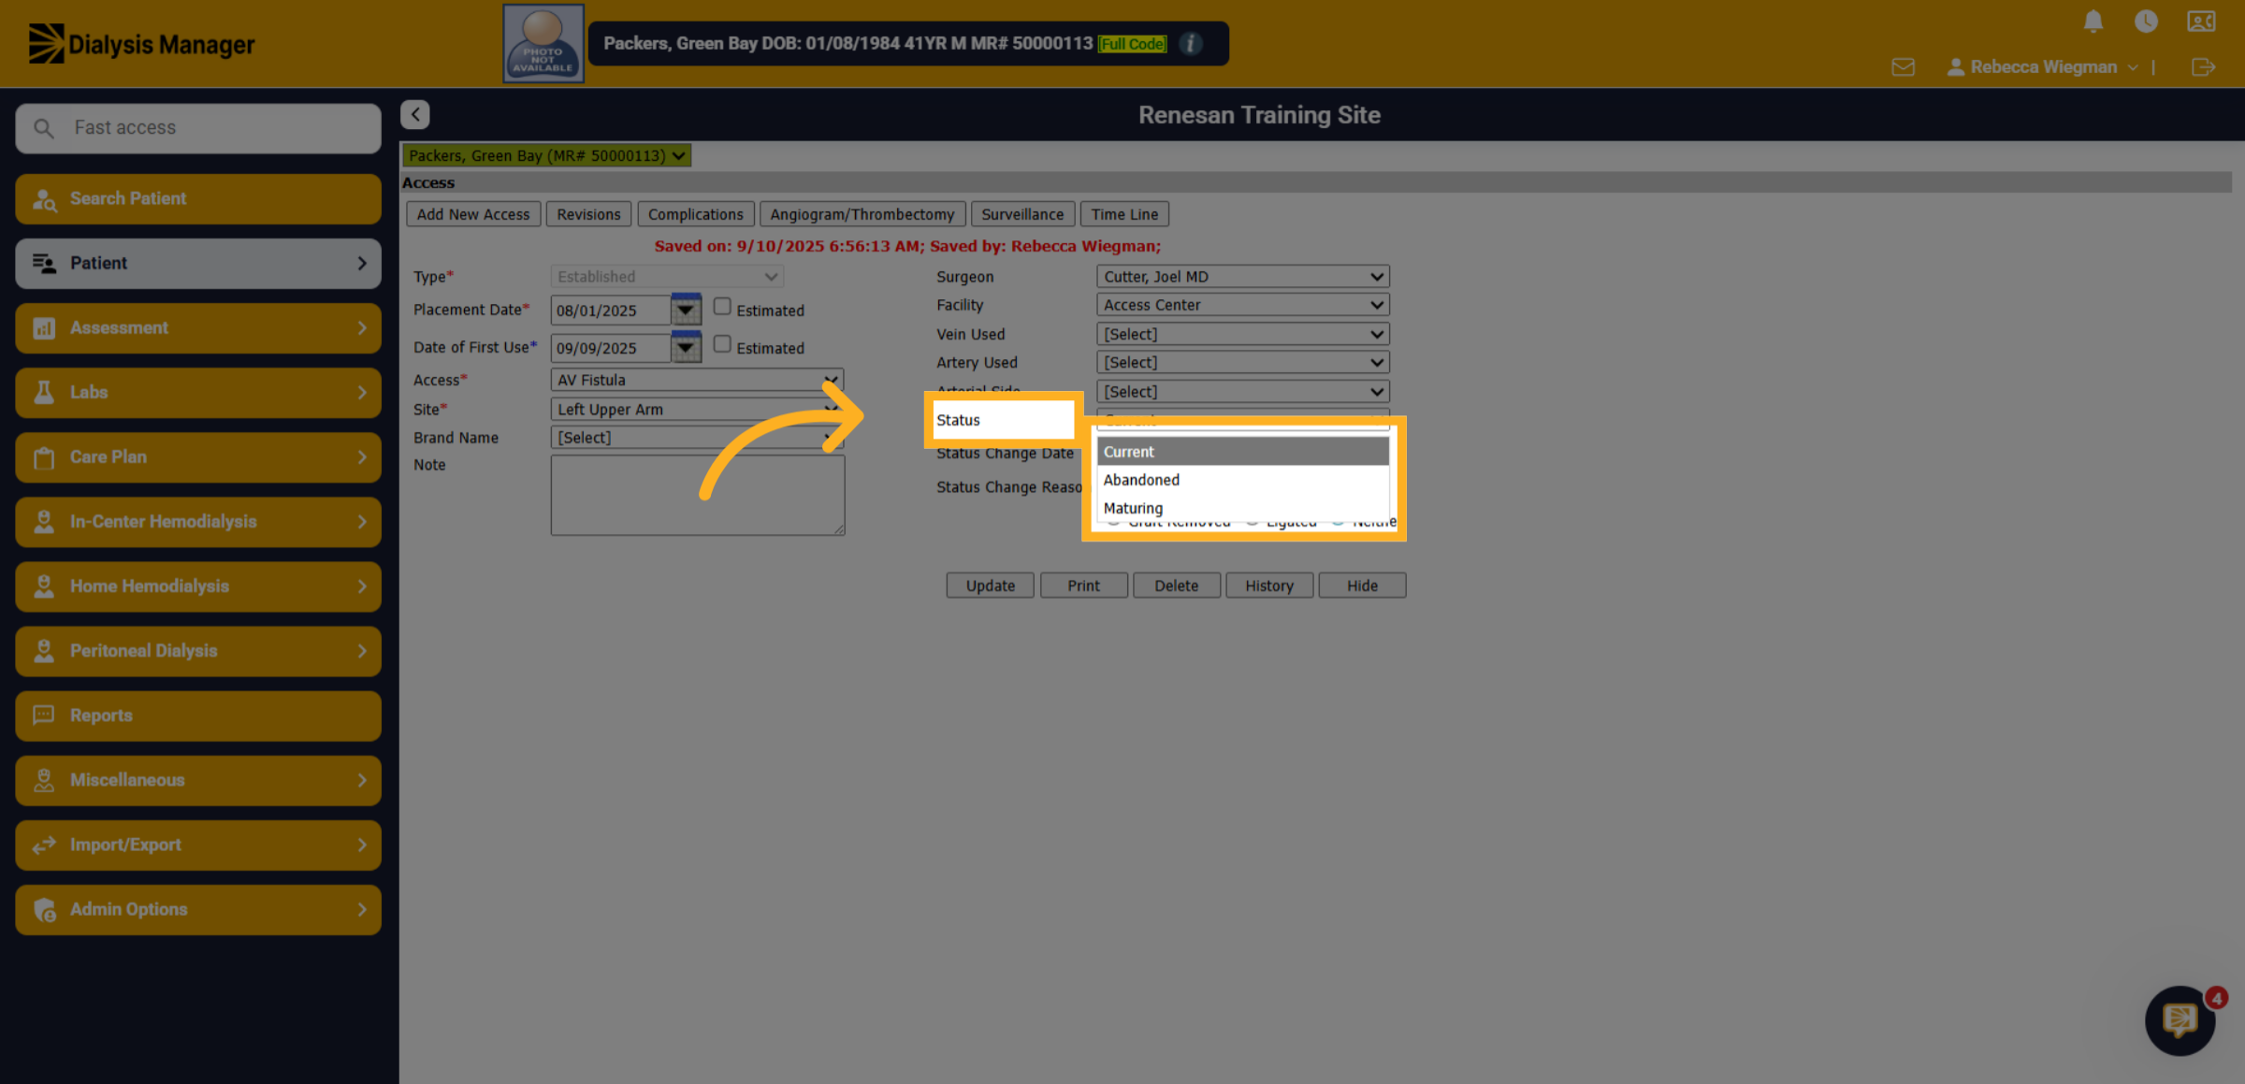Click the History button
This screenshot has width=2245, height=1084.
click(1268, 585)
